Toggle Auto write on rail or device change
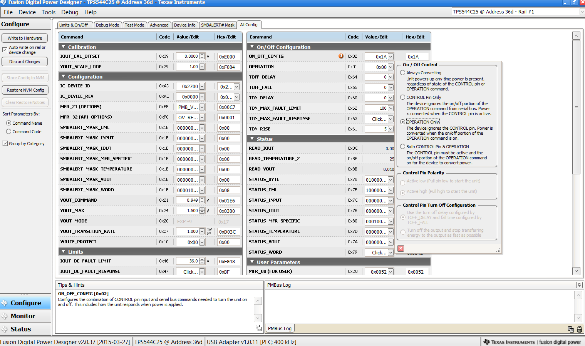The height and width of the screenshot is (346, 585). (5, 50)
